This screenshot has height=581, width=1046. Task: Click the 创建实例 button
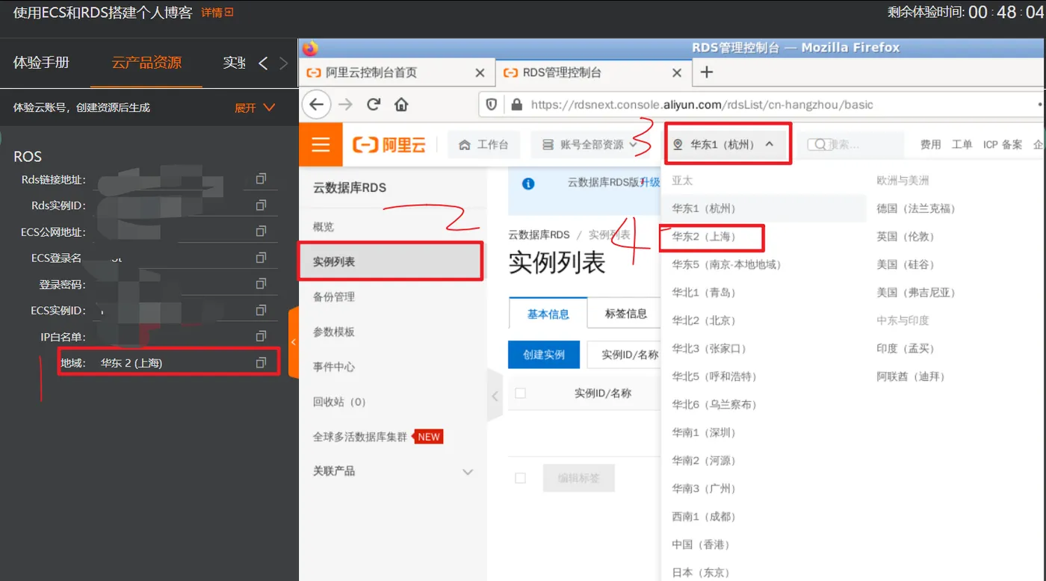click(x=544, y=355)
